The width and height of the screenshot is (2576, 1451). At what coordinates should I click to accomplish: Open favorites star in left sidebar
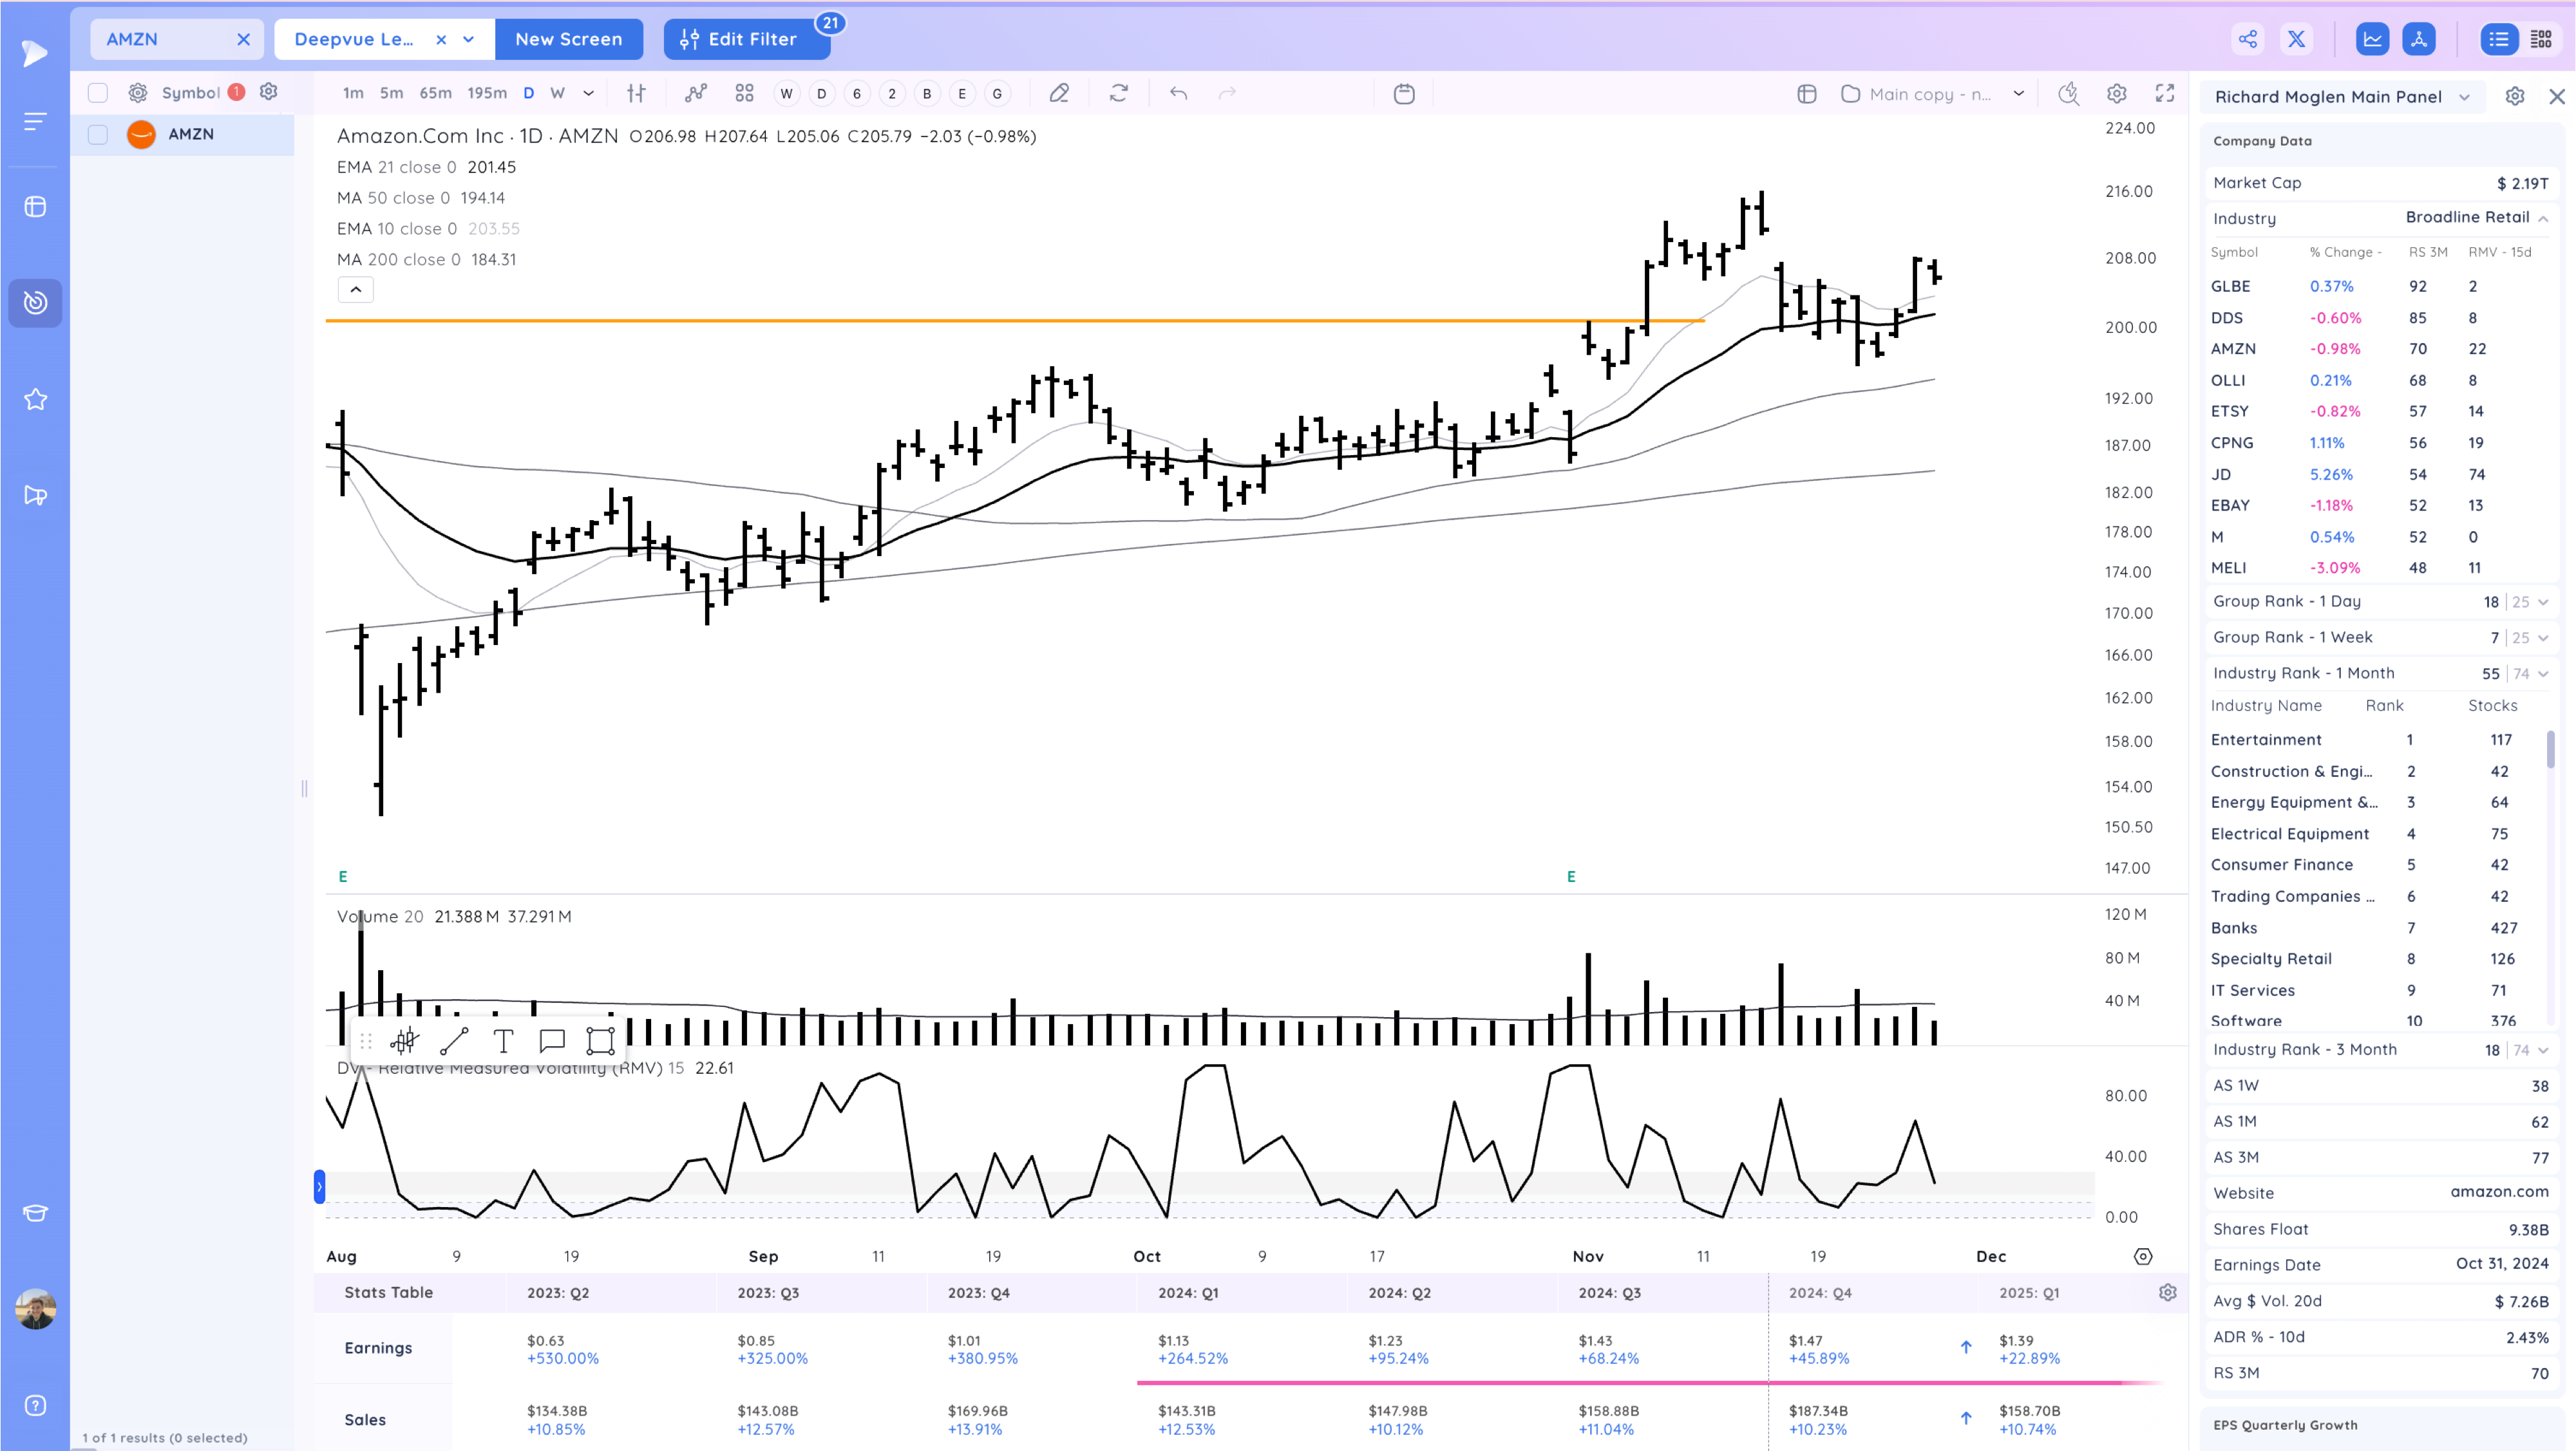[x=35, y=398]
